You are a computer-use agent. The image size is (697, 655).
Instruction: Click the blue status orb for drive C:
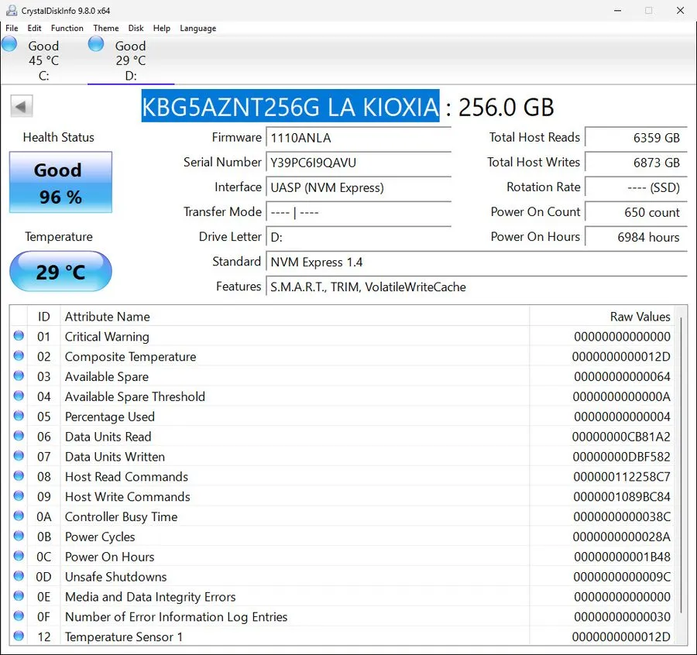(9, 44)
